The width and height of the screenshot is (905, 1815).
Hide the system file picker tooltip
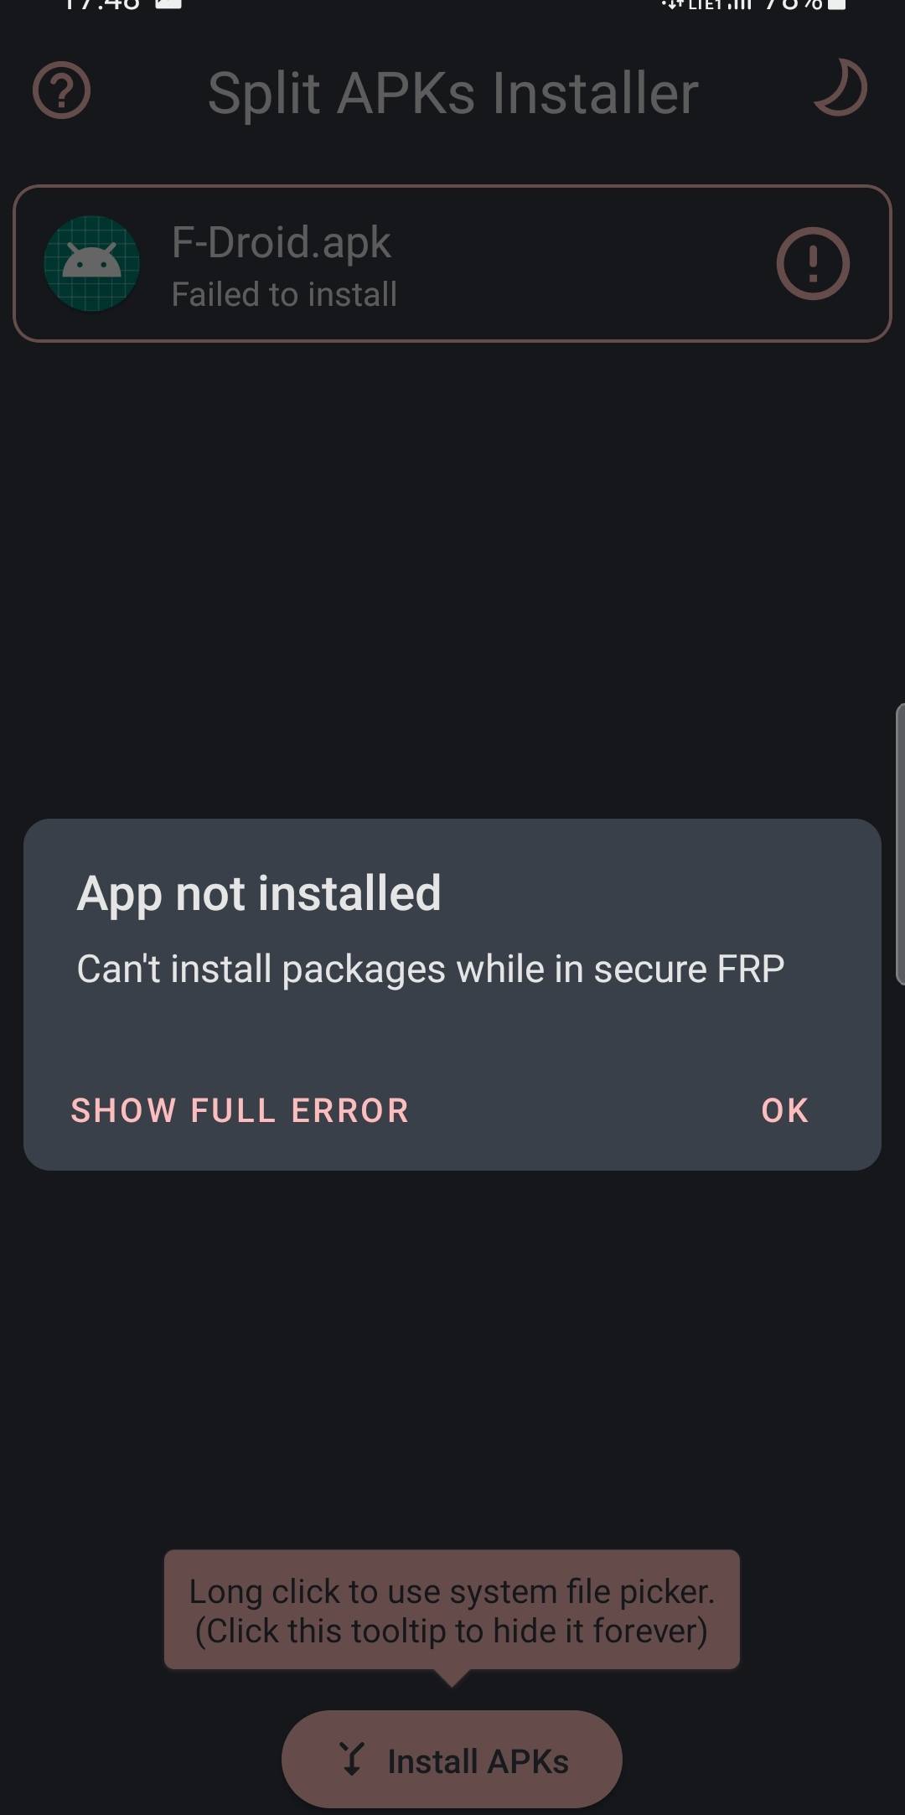coord(452,1610)
